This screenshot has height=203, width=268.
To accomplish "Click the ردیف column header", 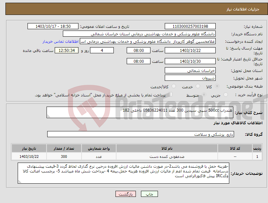I will click(257, 148).
